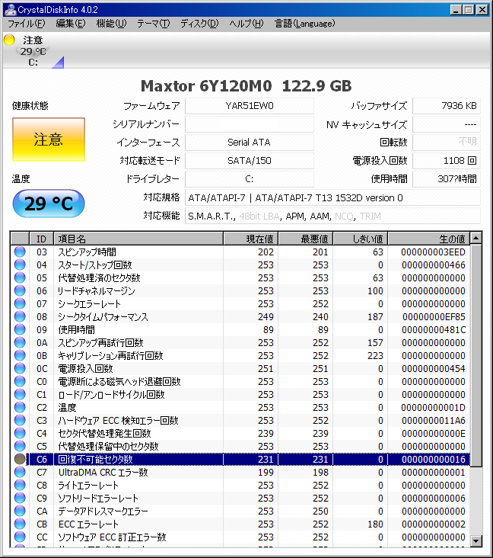Click the しきい値 column header
Image resolution: width=493 pixels, height=558 pixels.
click(360, 239)
